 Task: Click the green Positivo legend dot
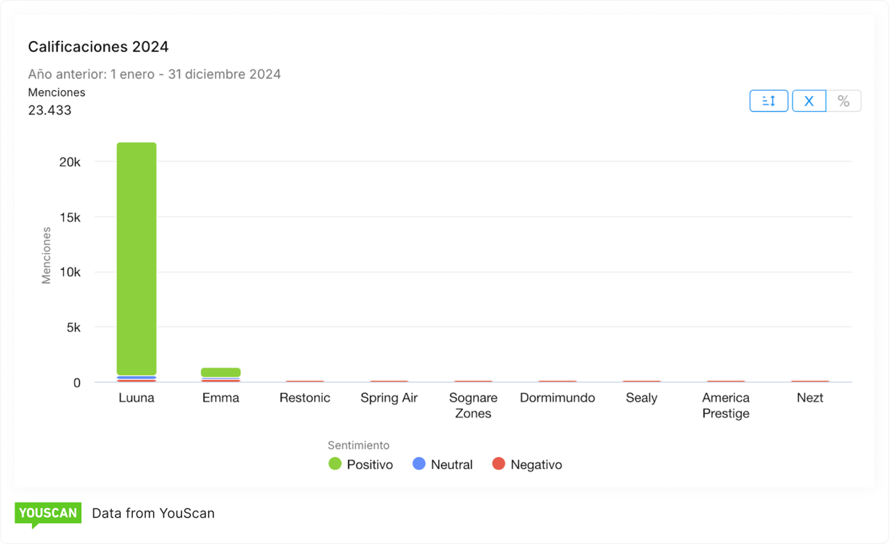point(335,464)
